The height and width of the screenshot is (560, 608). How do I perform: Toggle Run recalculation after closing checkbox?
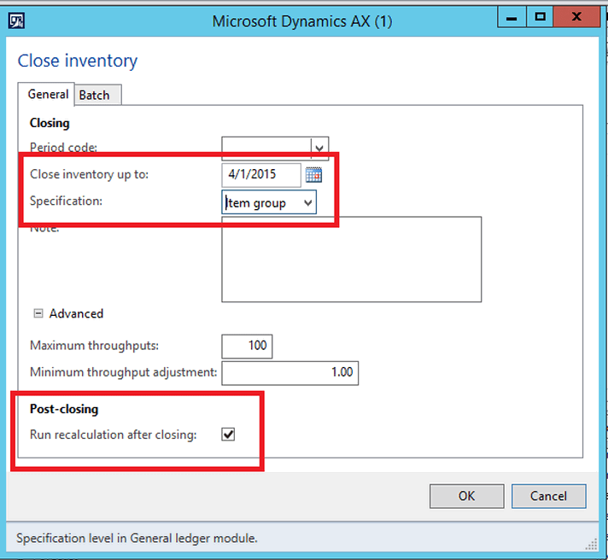tap(228, 434)
